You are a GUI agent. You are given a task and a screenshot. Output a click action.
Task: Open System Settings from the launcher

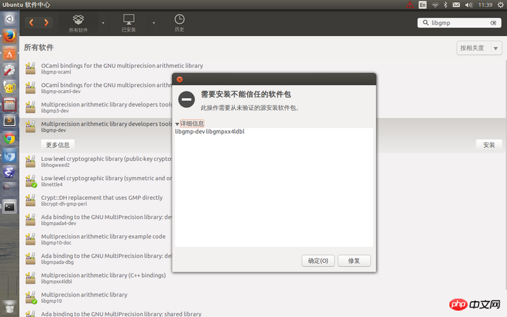[10, 70]
